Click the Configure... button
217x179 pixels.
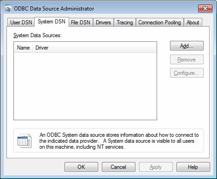coord(187,73)
